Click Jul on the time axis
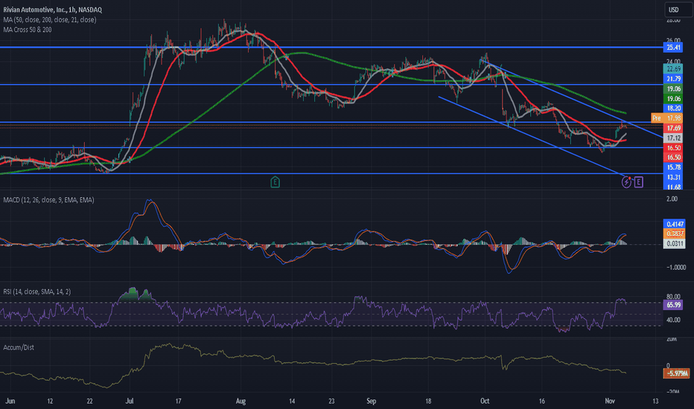694x409 pixels. [130, 401]
